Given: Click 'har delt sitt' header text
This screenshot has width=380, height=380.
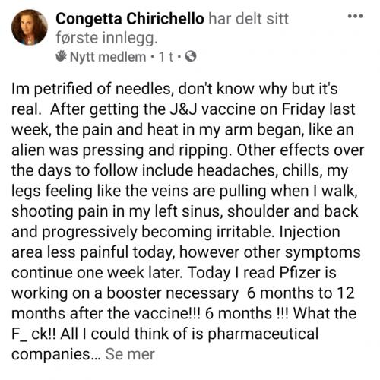Looking at the screenshot, I should [249, 19].
